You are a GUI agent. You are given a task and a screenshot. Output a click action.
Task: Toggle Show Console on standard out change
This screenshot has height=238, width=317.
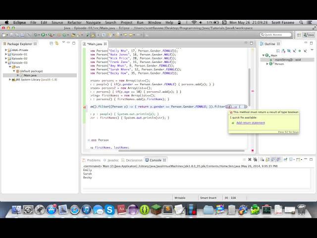point(273,160)
